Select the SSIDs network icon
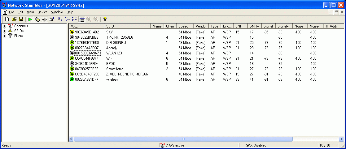The height and width of the screenshot is (149, 346). pyautogui.click(x=10, y=31)
